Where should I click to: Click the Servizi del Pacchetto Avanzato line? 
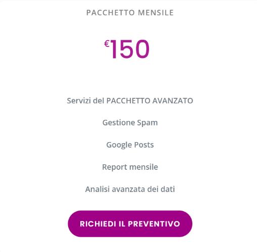pyautogui.click(x=130, y=101)
